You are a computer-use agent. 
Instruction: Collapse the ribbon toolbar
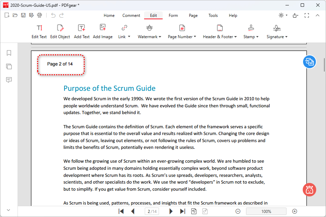pos(317,16)
